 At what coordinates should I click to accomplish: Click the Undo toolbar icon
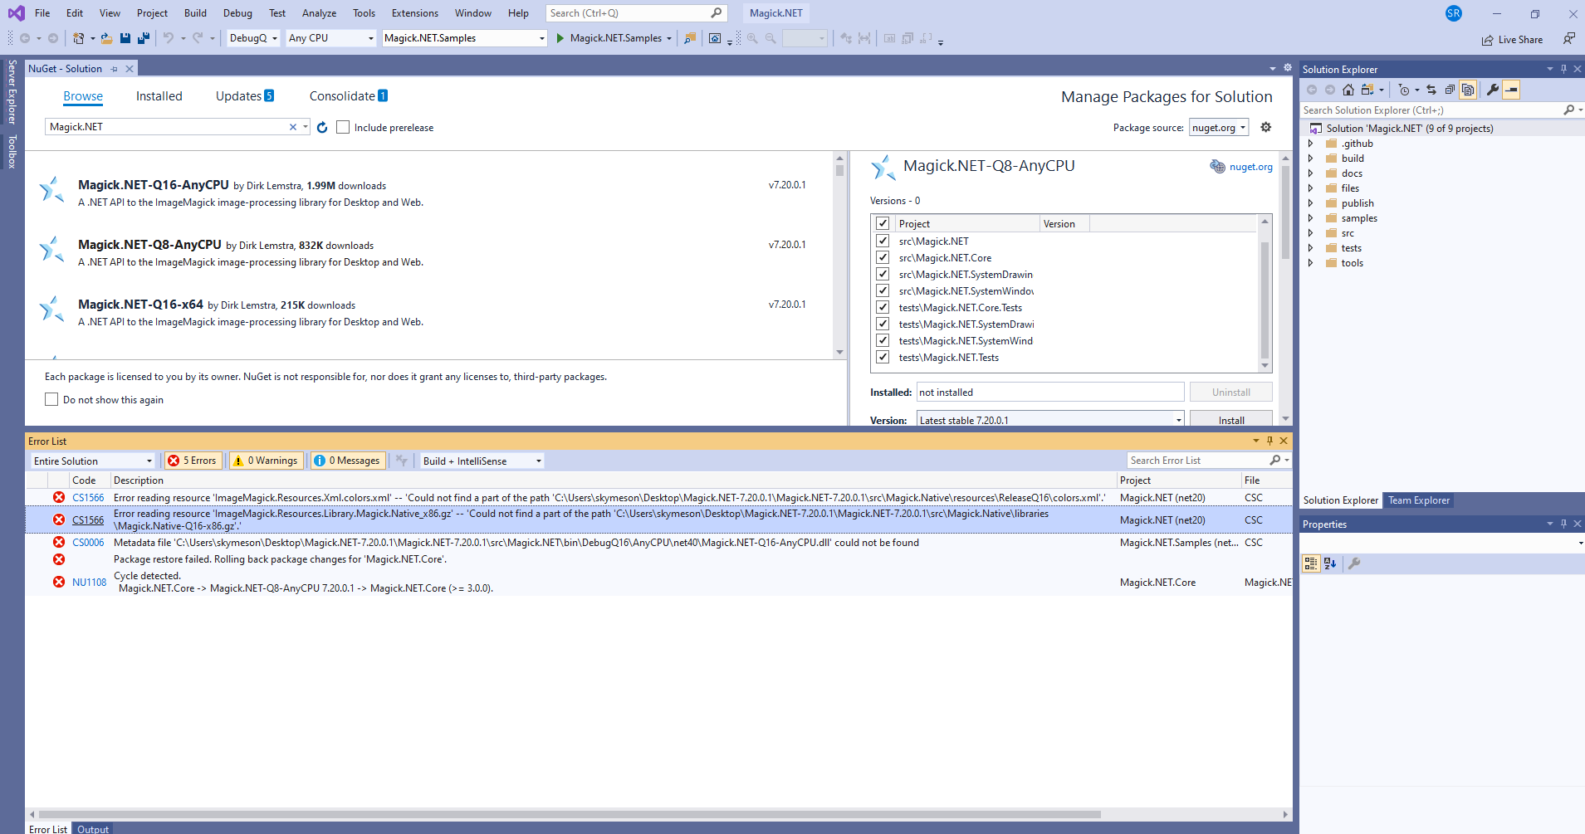169,38
